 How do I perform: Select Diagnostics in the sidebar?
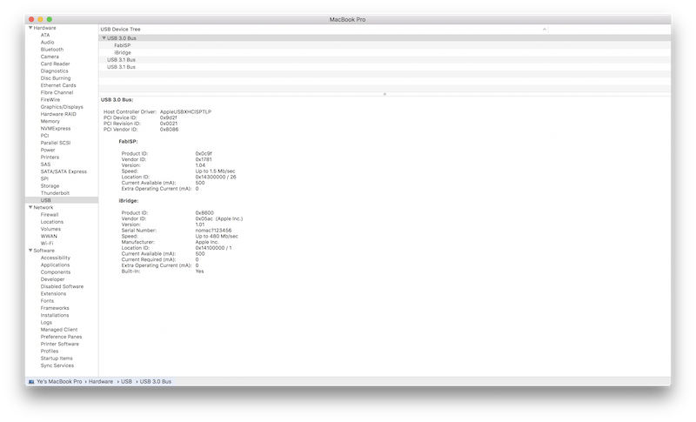pyautogui.click(x=54, y=71)
